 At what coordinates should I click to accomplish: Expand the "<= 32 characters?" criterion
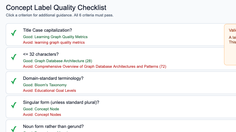coord(41,54)
